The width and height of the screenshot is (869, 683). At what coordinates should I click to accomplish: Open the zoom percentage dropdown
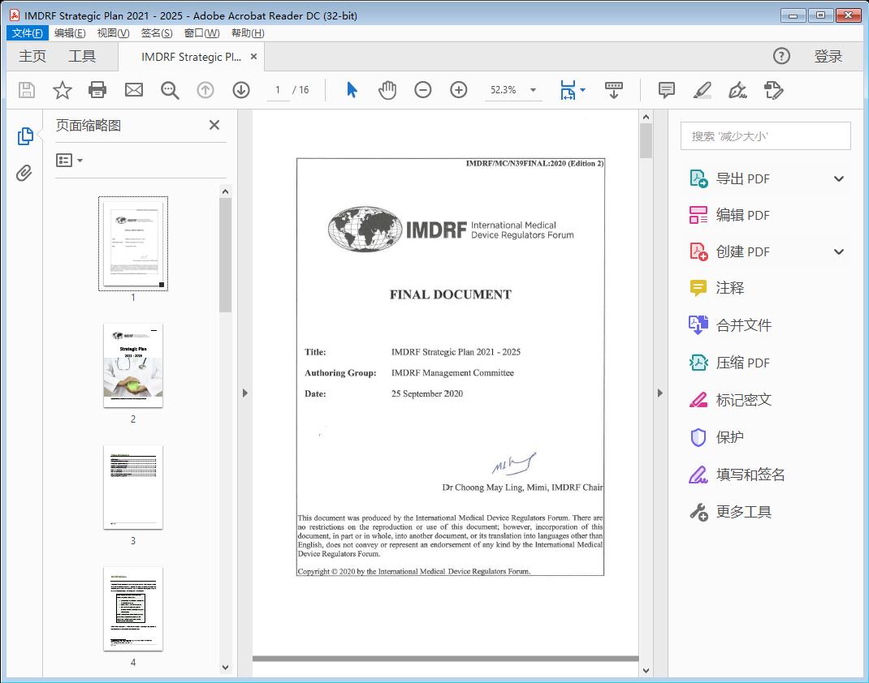tap(532, 90)
